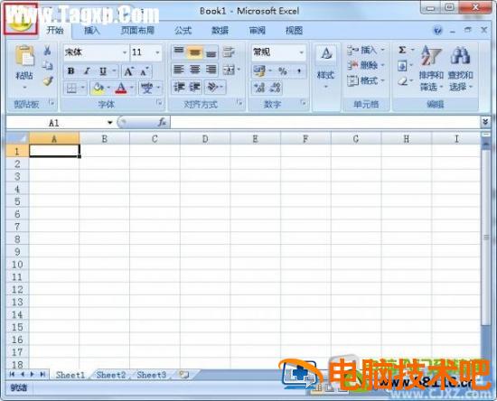This screenshot has height=401, width=497.
Task: Switch to the 插入 ribbon tab
Action: tap(92, 31)
